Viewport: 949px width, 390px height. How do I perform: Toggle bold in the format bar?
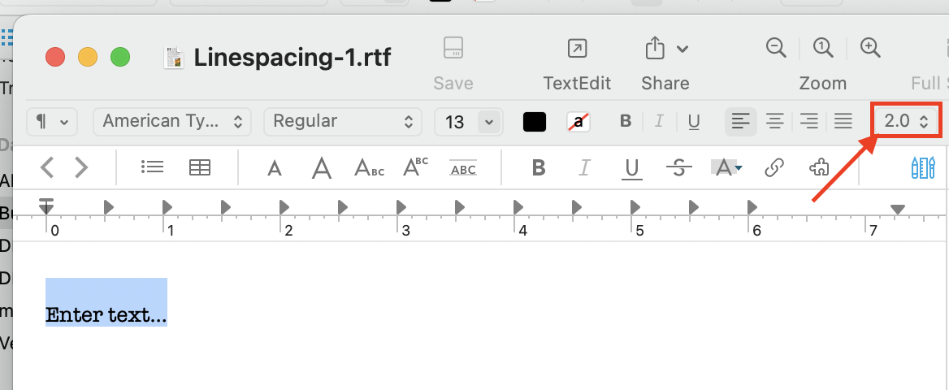point(626,122)
